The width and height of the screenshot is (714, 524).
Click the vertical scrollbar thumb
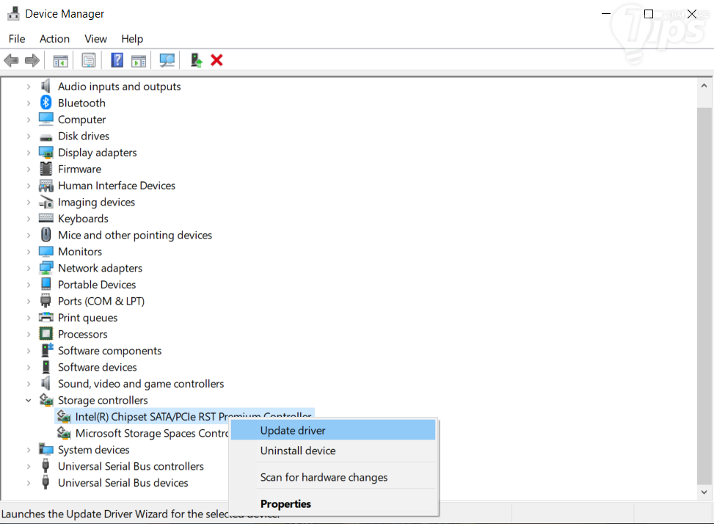704,296
